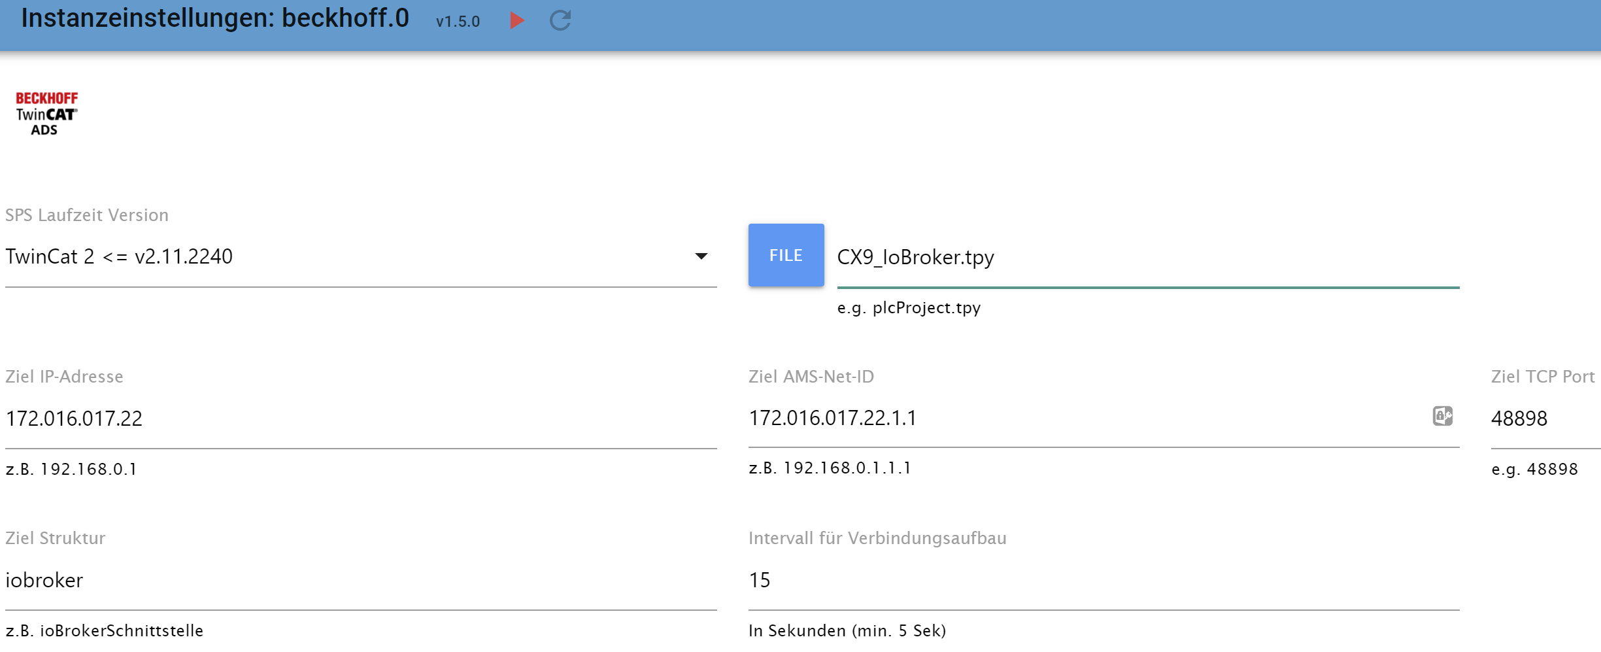
Task: Open the SPS Laufzeit Version dropdown
Action: point(361,256)
